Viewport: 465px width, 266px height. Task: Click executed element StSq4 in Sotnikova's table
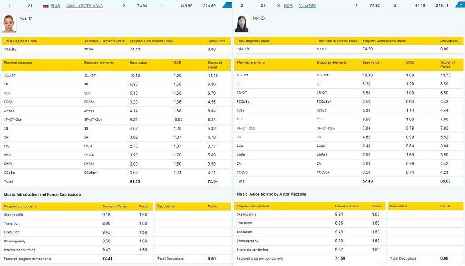pos(89,155)
